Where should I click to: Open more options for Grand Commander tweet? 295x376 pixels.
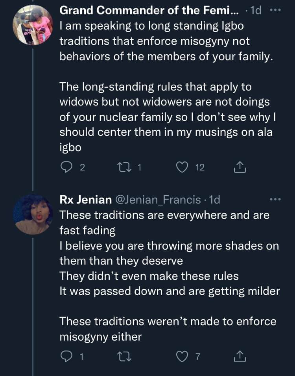(x=276, y=11)
